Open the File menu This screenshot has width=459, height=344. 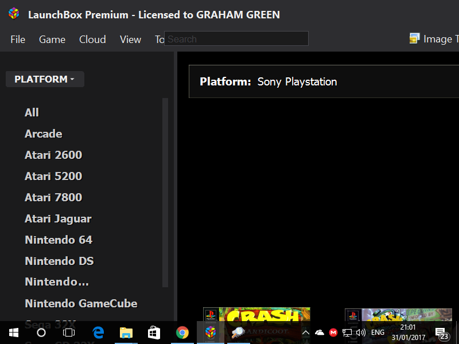[18, 40]
